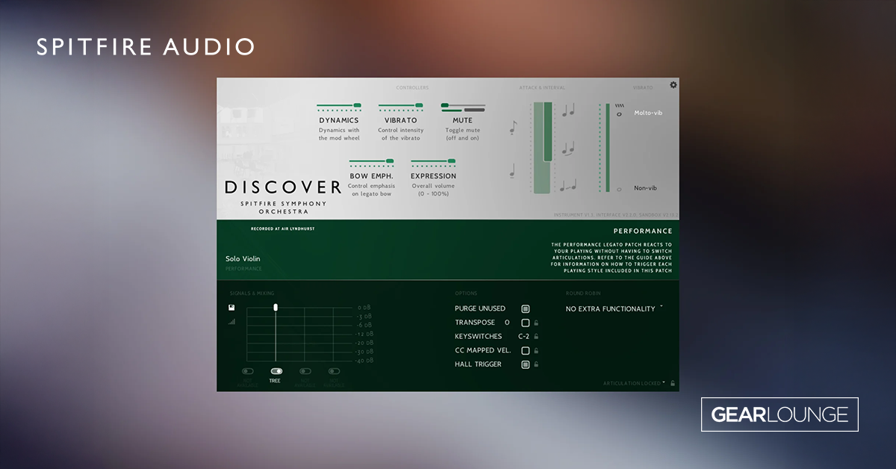This screenshot has width=896, height=469.
Task: Click the lock icon next to Articulation Locked
Action: 672,382
